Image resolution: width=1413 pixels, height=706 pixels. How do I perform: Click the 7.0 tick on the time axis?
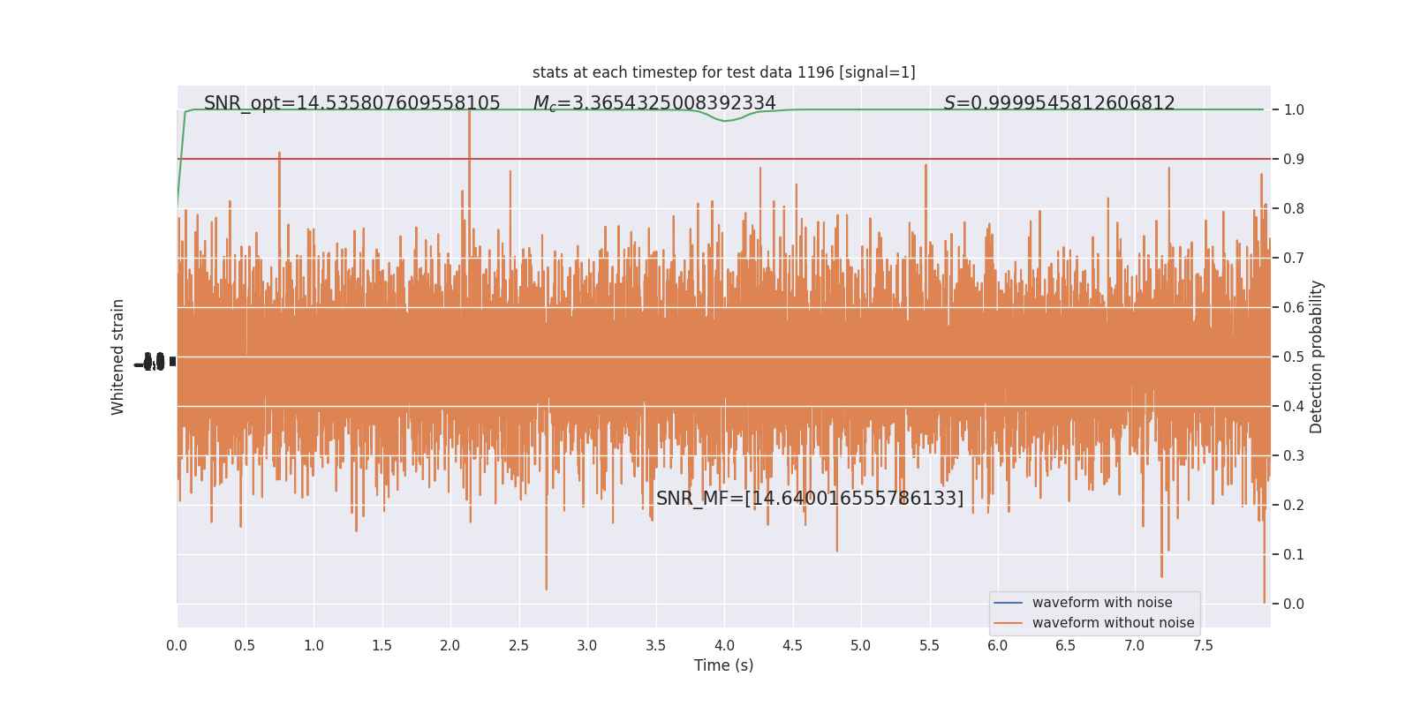click(1135, 645)
